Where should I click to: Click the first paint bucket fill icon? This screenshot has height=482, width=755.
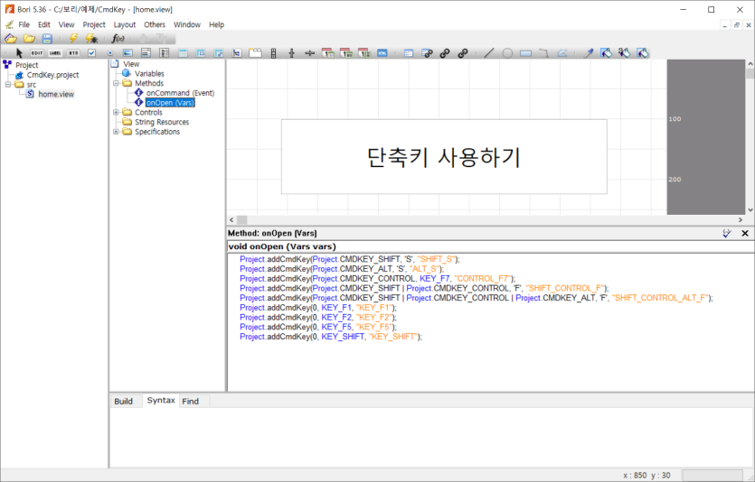606,53
